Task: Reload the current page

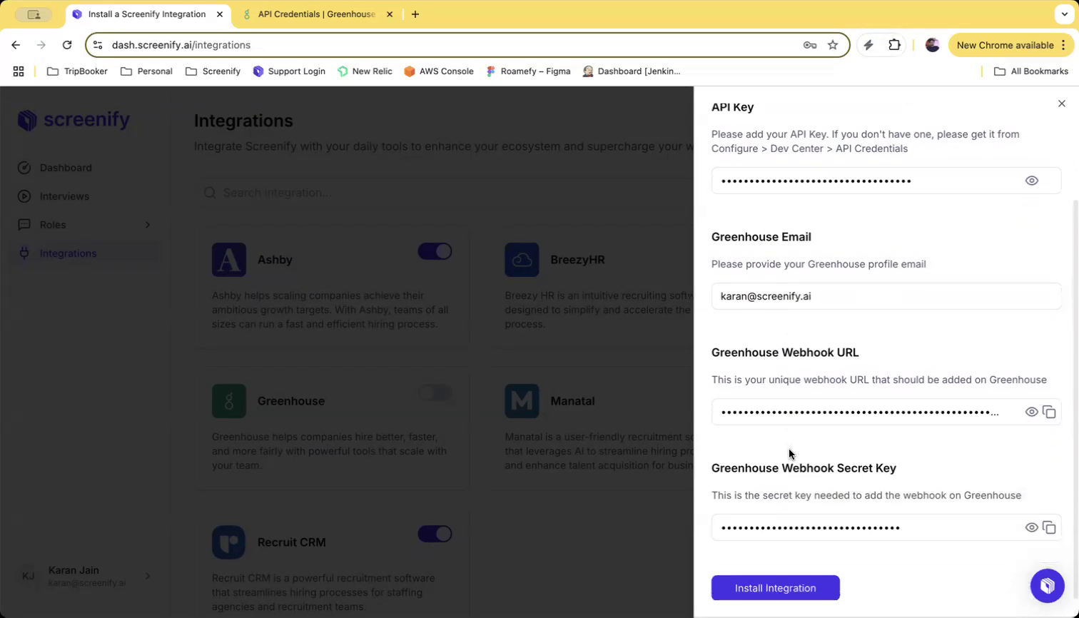Action: point(67,45)
